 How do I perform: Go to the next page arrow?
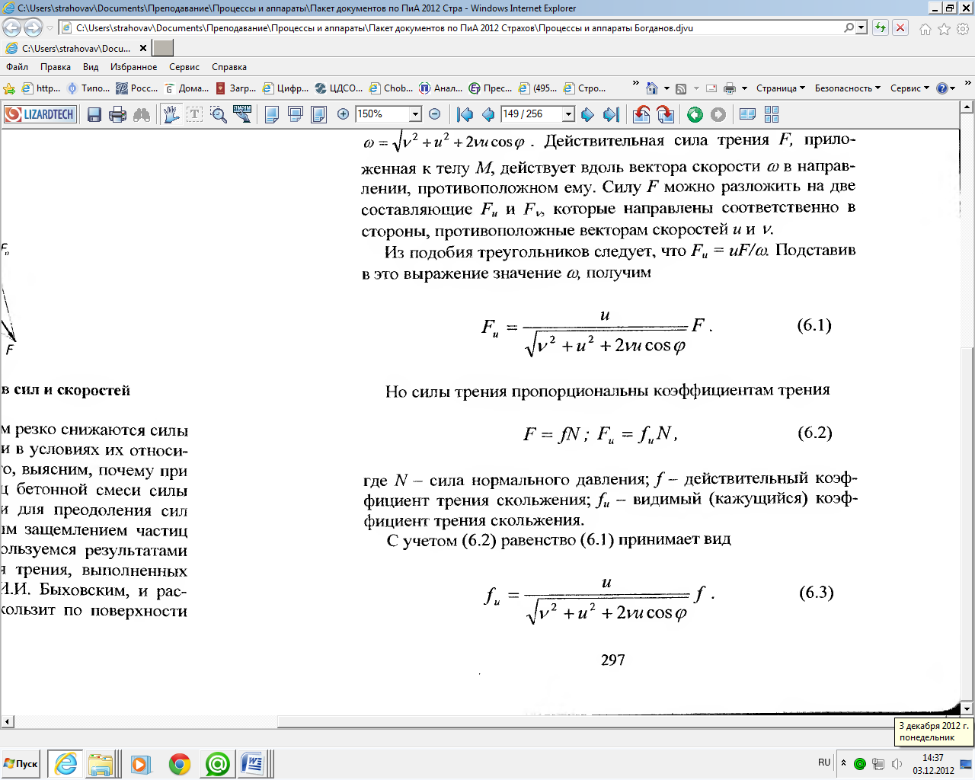(587, 114)
